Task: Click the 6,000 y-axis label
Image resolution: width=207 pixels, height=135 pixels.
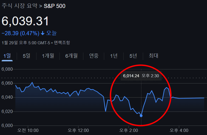Action: (x=7, y=125)
